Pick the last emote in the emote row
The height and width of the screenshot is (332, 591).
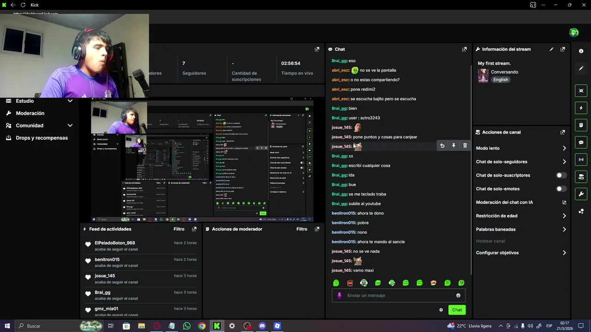coord(461,283)
